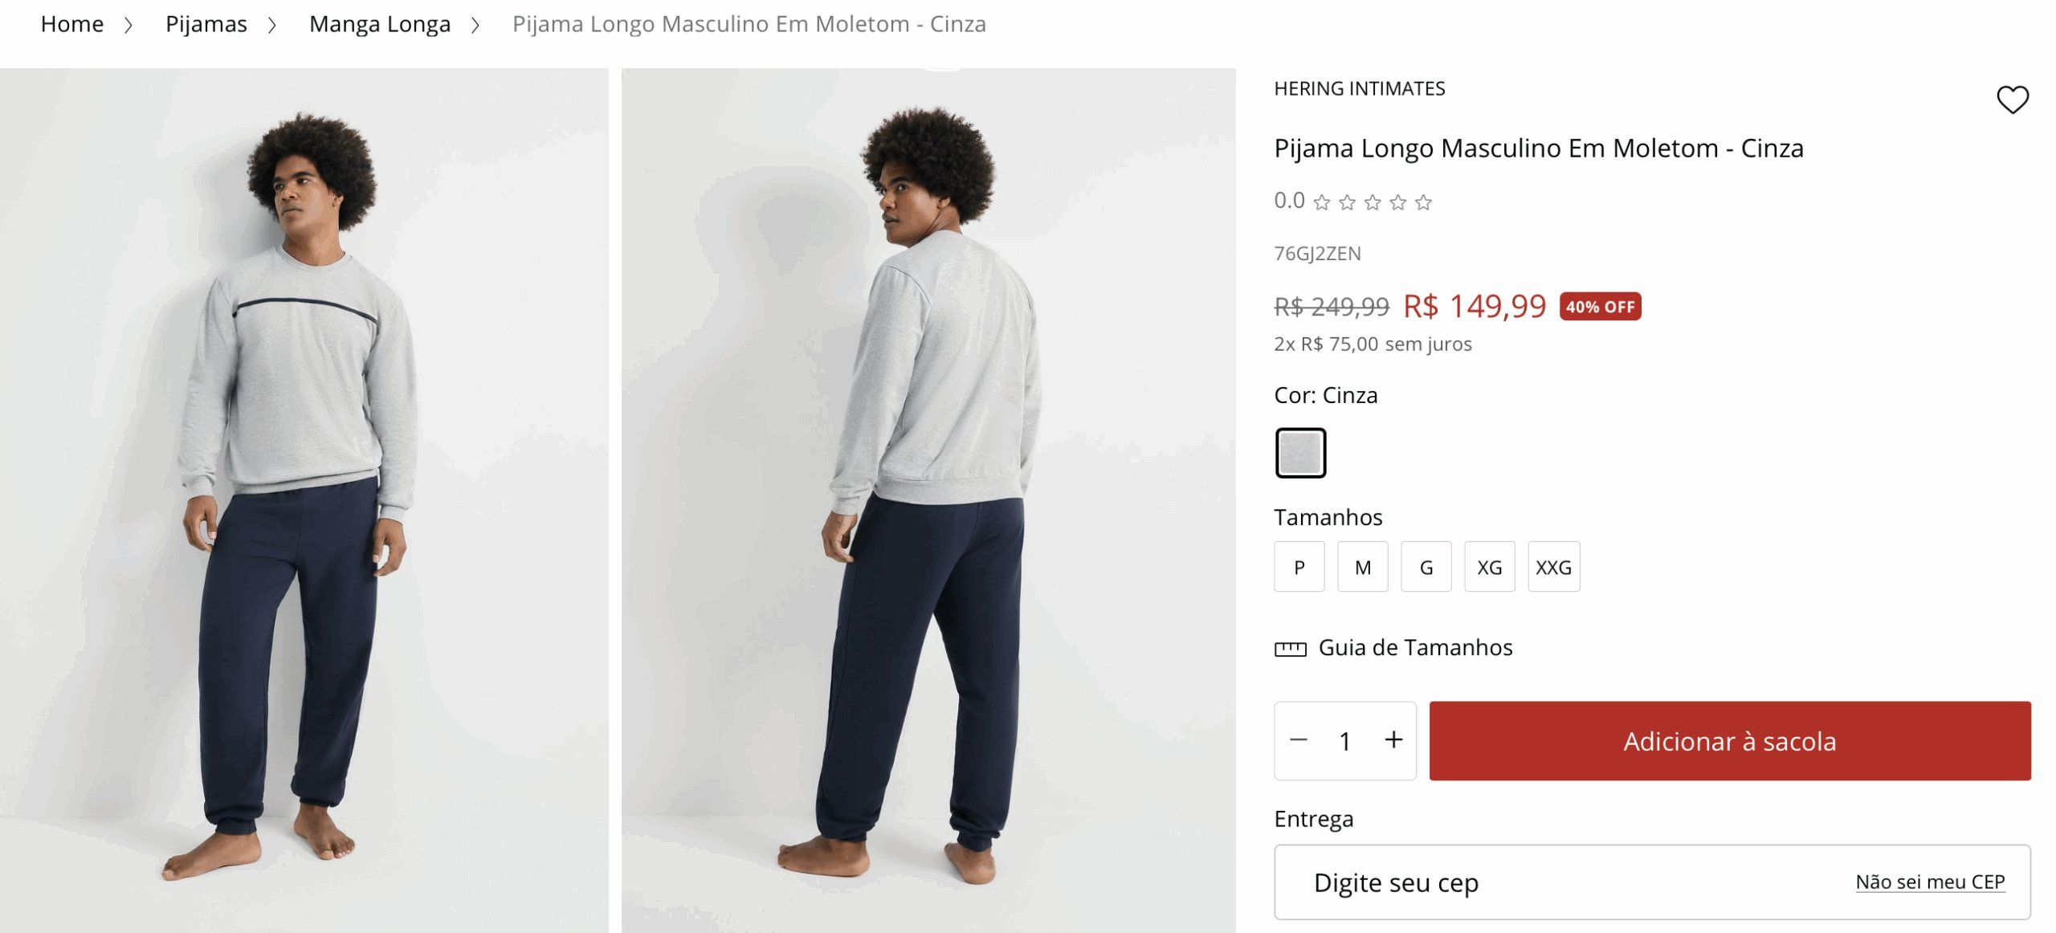Viewport: 2056px width, 933px height.
Task: Rate product with the fifth star
Action: (1423, 202)
